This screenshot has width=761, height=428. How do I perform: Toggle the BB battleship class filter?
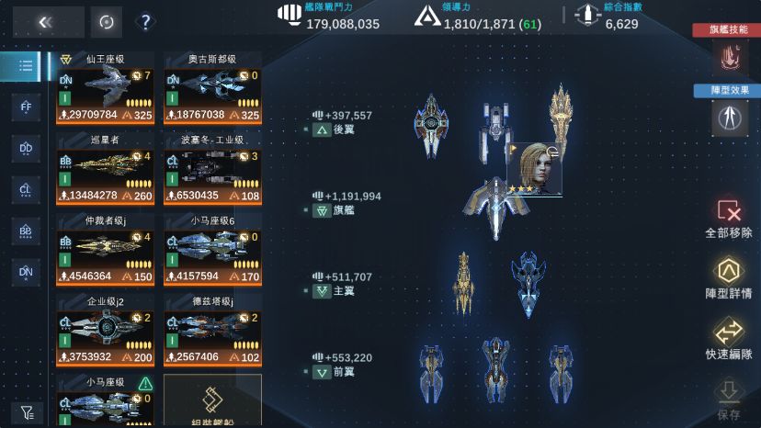tap(26, 231)
